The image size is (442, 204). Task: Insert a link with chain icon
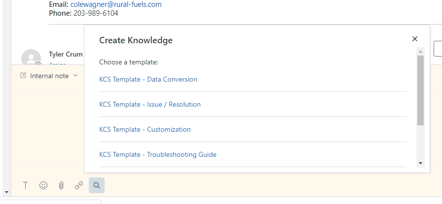pyautogui.click(x=79, y=185)
